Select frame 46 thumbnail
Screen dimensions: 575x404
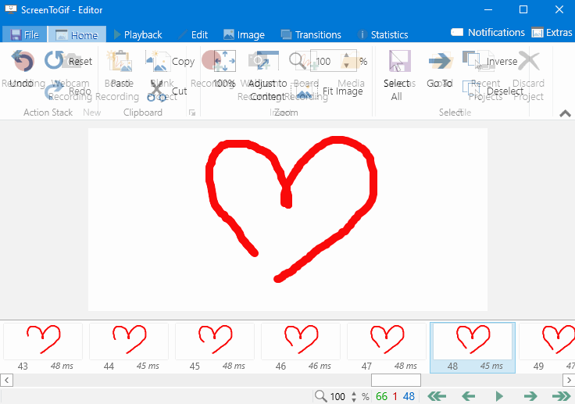[x=300, y=347]
